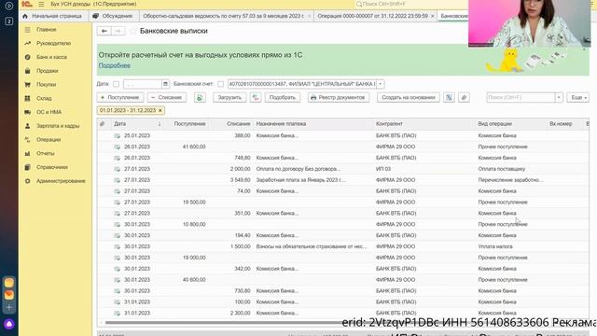Select the Взносы на обязательное страхование row

coord(342,246)
